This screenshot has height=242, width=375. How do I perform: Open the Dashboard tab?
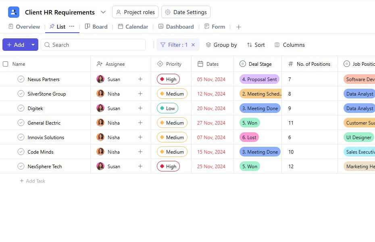[x=176, y=27]
